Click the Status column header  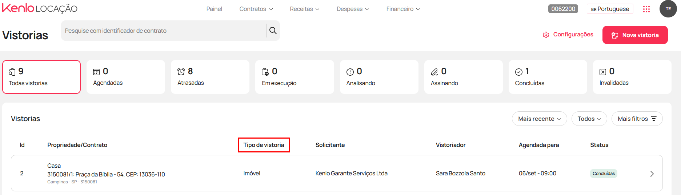pos(599,145)
